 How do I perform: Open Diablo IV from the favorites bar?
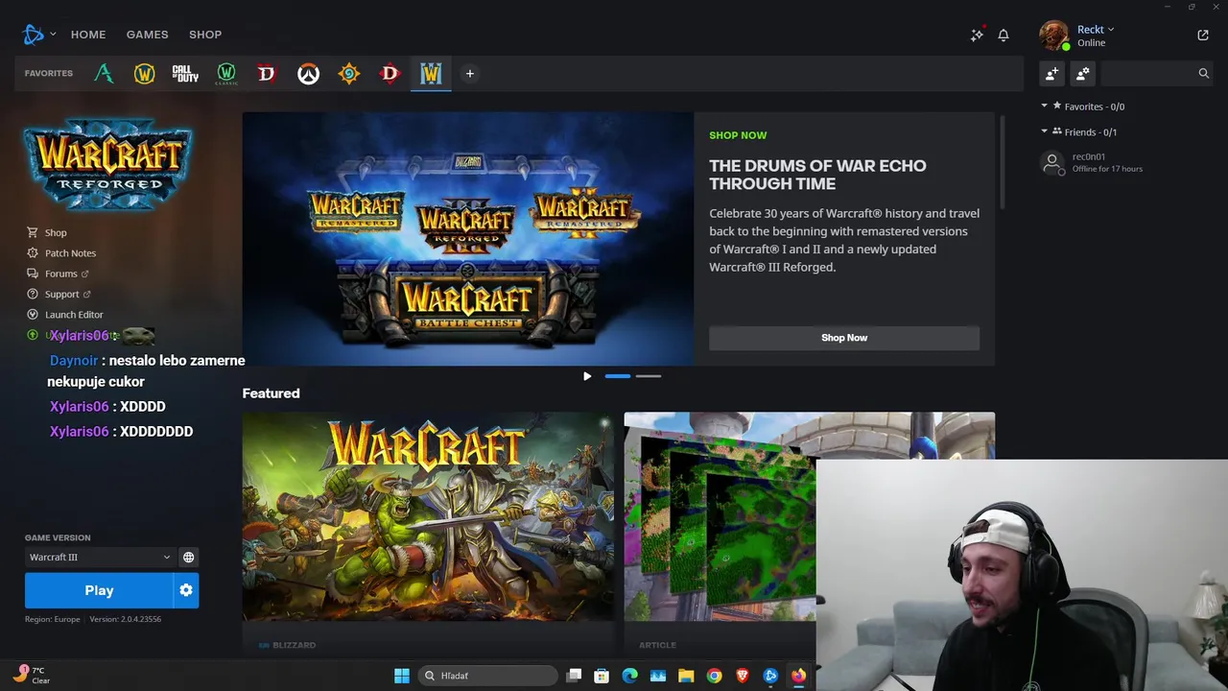pyautogui.click(x=267, y=73)
